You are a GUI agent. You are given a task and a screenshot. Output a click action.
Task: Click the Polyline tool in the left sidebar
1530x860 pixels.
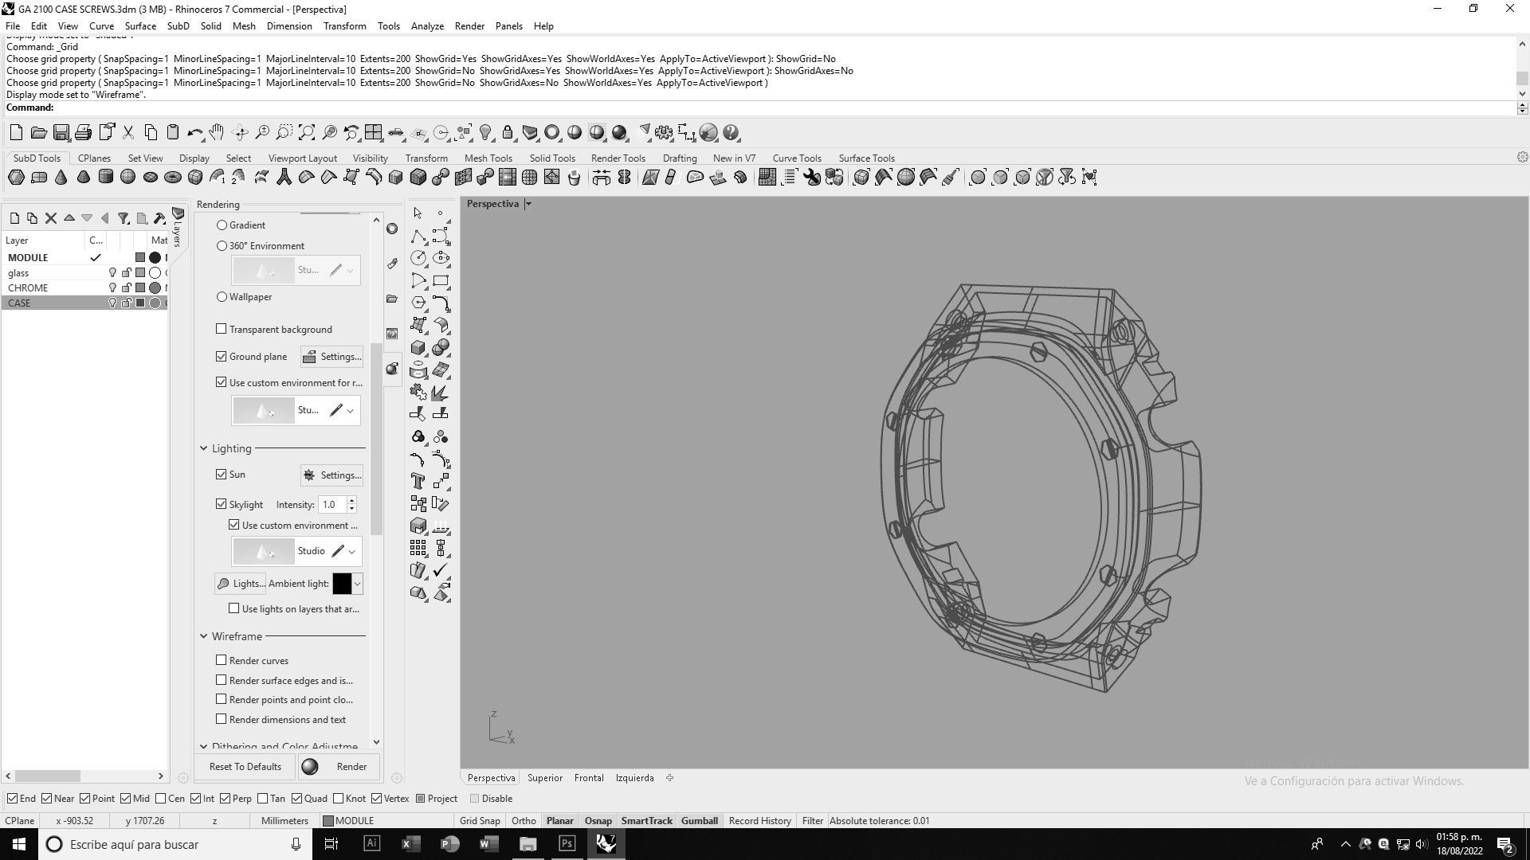418,236
